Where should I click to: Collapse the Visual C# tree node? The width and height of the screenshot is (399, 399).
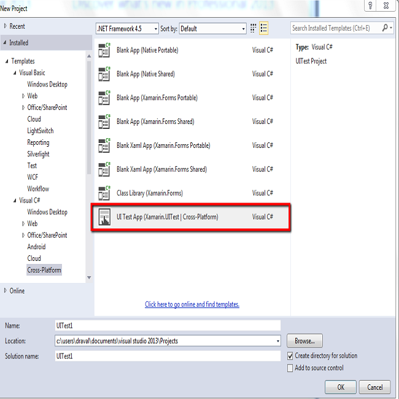point(15,201)
